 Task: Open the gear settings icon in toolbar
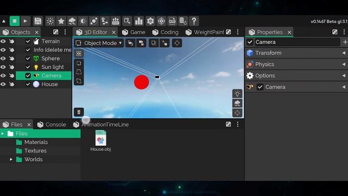coord(150,21)
